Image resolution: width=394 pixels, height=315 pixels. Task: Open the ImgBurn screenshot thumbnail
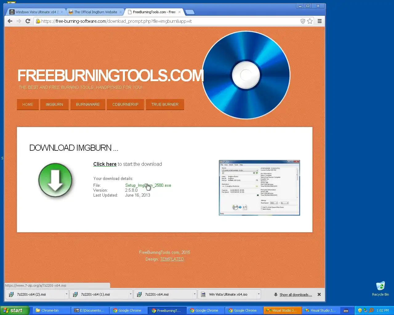coord(259,188)
